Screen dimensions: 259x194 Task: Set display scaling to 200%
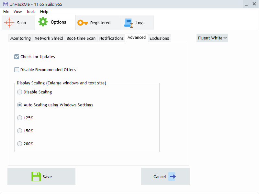click(20, 144)
